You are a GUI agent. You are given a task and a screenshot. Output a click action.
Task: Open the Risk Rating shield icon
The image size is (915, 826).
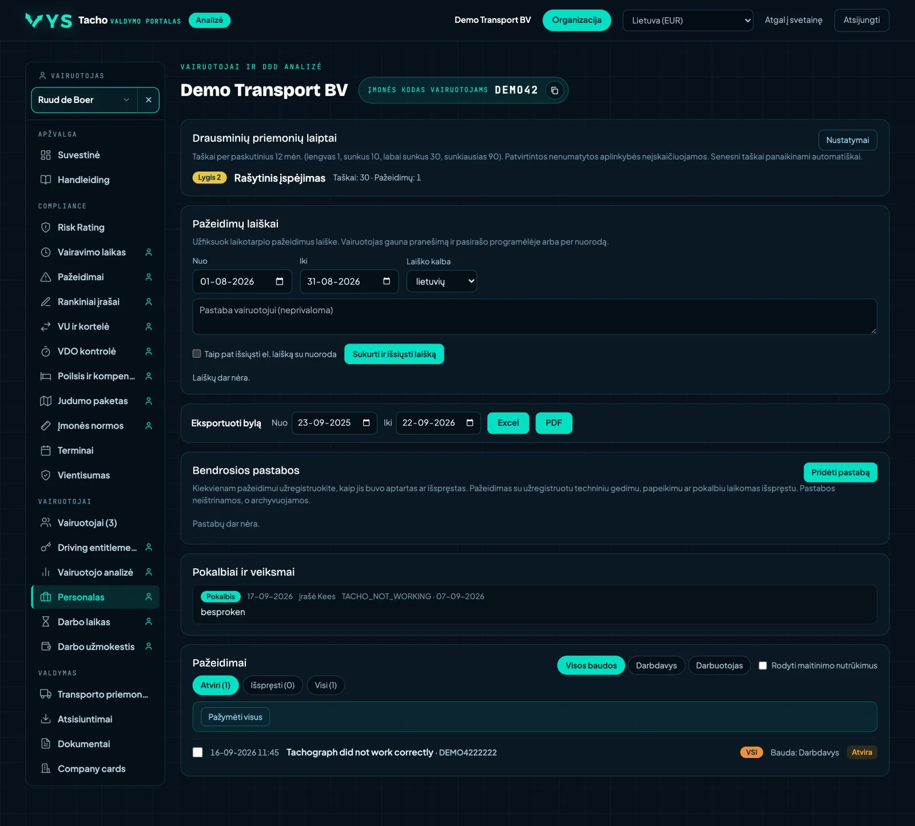point(46,228)
